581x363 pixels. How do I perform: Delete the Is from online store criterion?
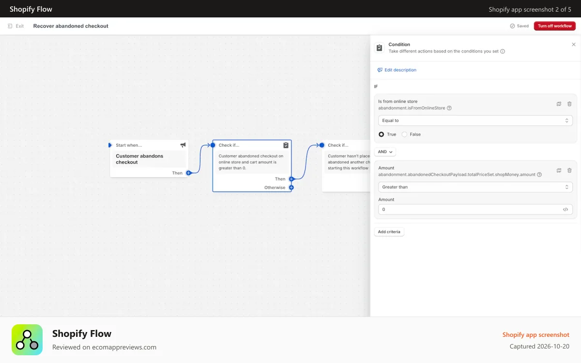(569, 104)
